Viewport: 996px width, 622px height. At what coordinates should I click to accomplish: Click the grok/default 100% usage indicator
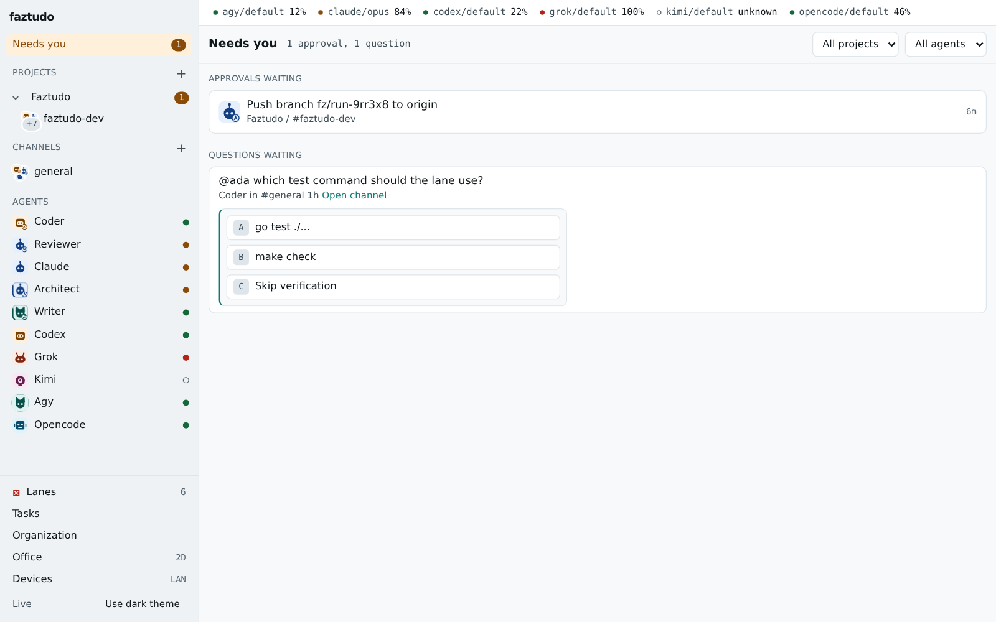click(592, 12)
